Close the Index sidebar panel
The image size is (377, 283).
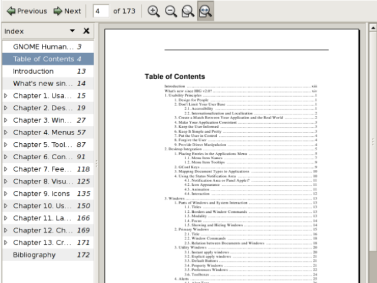point(86,31)
